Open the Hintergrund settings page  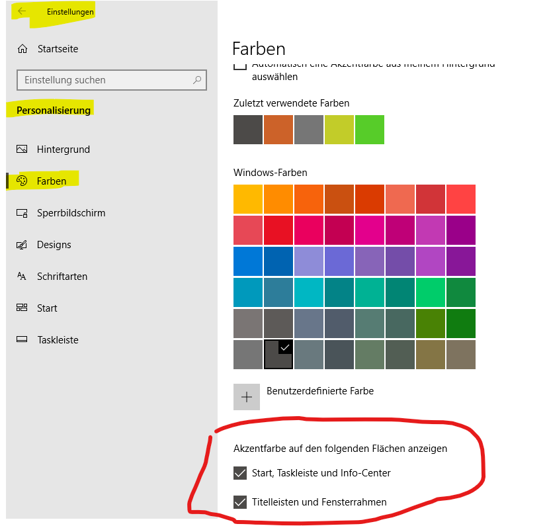point(63,150)
